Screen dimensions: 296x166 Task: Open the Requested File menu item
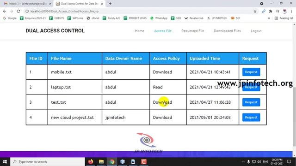(192, 31)
